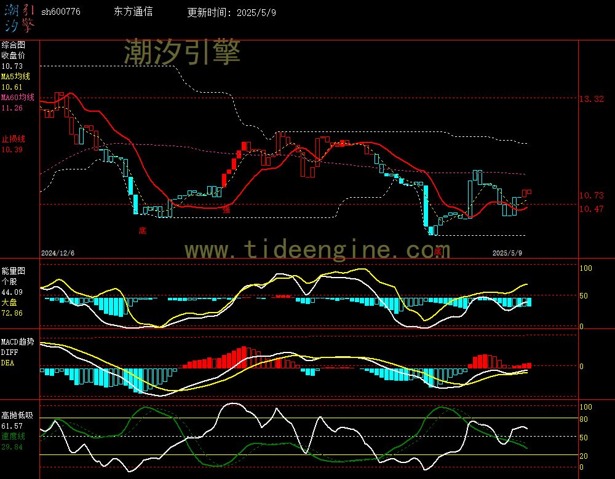The height and width of the screenshot is (479, 615).
Task: Click the 100 tick on 高抛低吸 axis
Action: click(586, 407)
